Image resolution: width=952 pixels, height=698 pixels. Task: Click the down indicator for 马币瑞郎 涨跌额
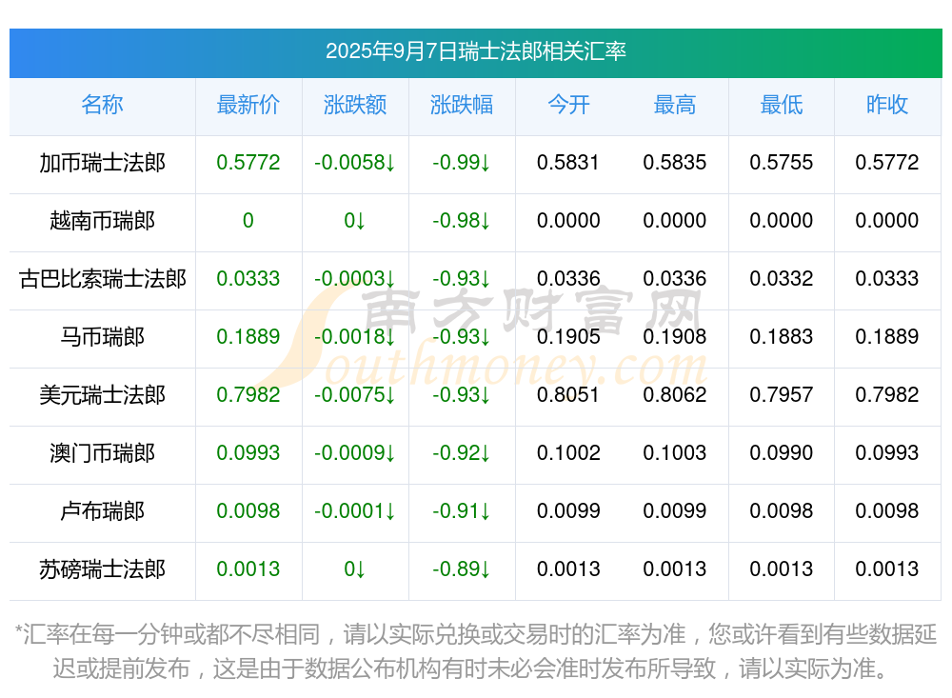tap(389, 337)
